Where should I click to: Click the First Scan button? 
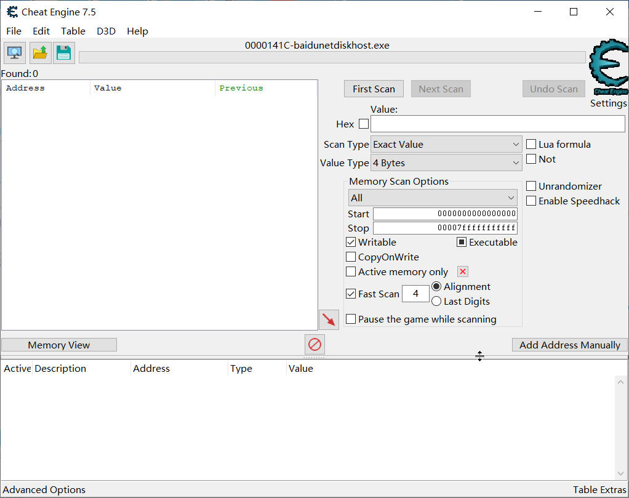374,89
